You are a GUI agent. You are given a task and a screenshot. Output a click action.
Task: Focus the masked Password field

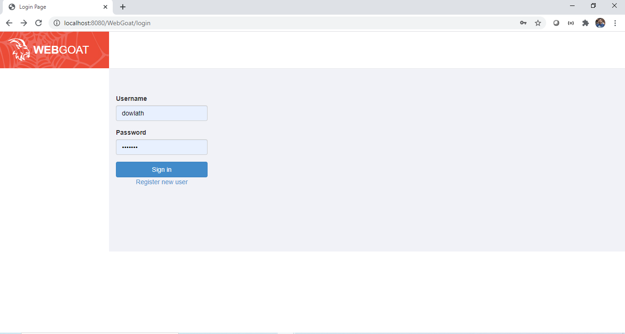click(x=161, y=147)
